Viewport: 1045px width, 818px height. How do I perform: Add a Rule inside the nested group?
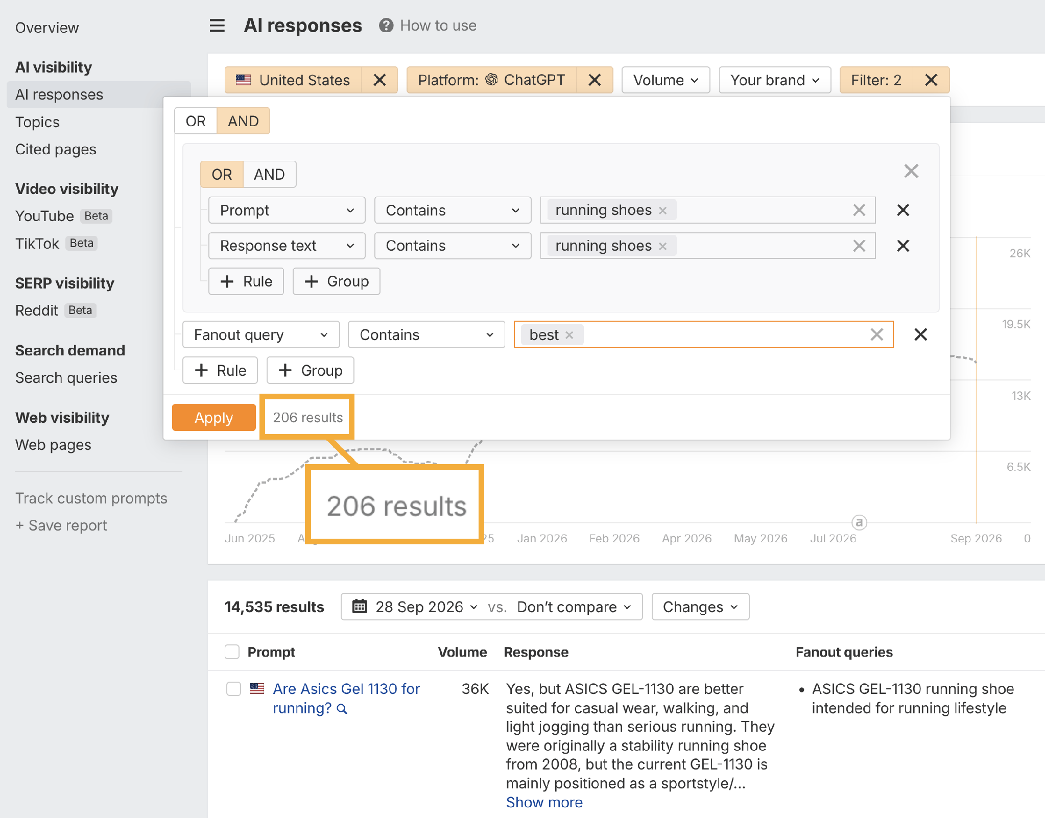246,281
